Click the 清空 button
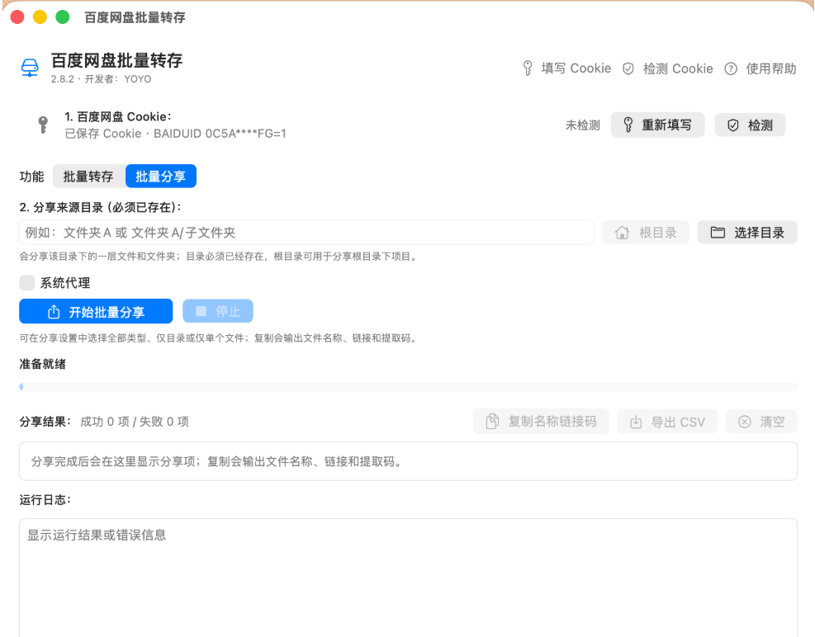The height and width of the screenshot is (637, 815). 761,422
